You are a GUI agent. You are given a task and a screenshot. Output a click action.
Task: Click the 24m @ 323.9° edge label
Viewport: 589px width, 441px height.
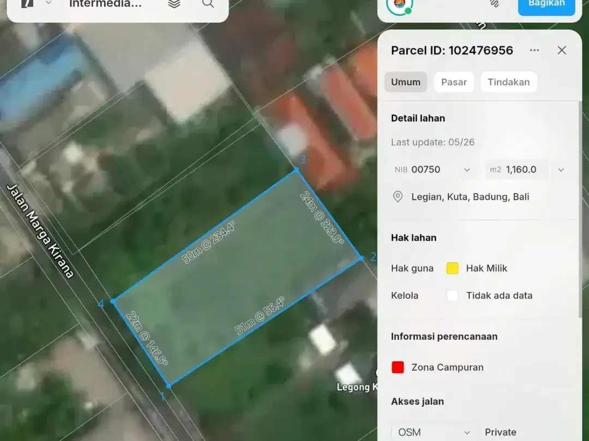pyautogui.click(x=322, y=217)
